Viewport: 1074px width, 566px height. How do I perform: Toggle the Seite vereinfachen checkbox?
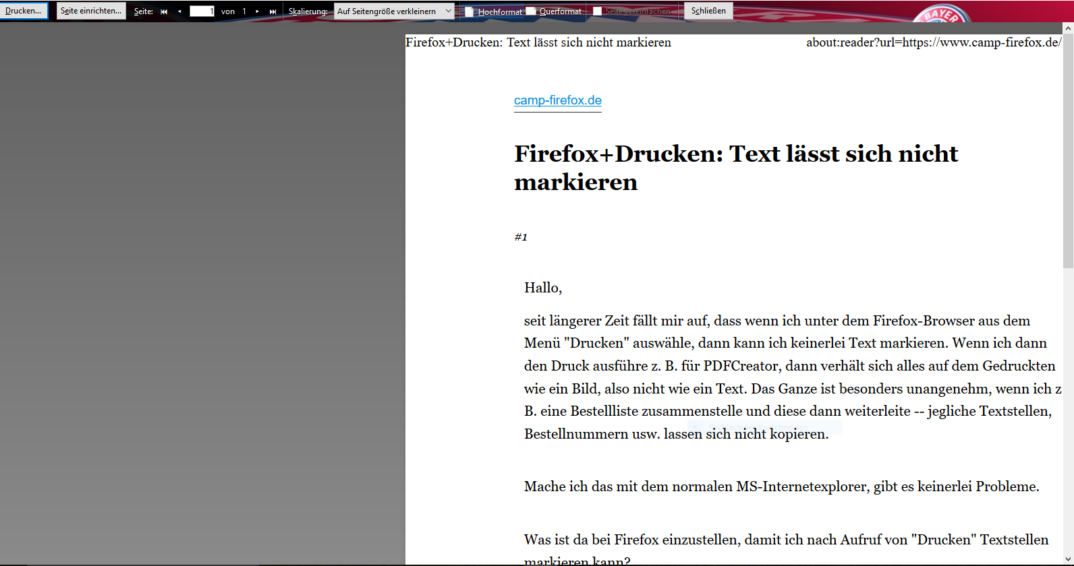[x=597, y=11]
